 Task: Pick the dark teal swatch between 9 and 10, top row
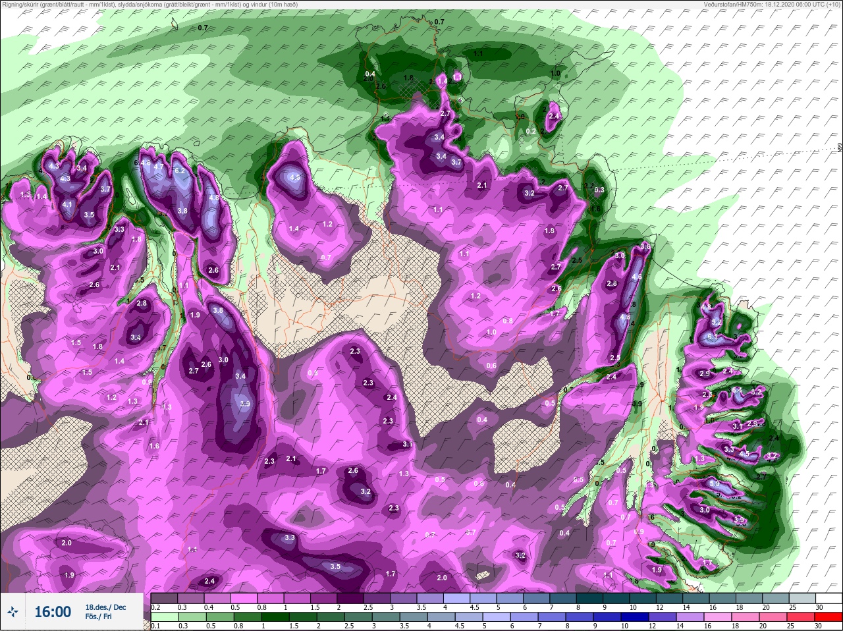tap(616, 598)
